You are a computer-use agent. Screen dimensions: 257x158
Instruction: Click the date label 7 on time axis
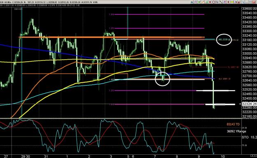(155, 156)
